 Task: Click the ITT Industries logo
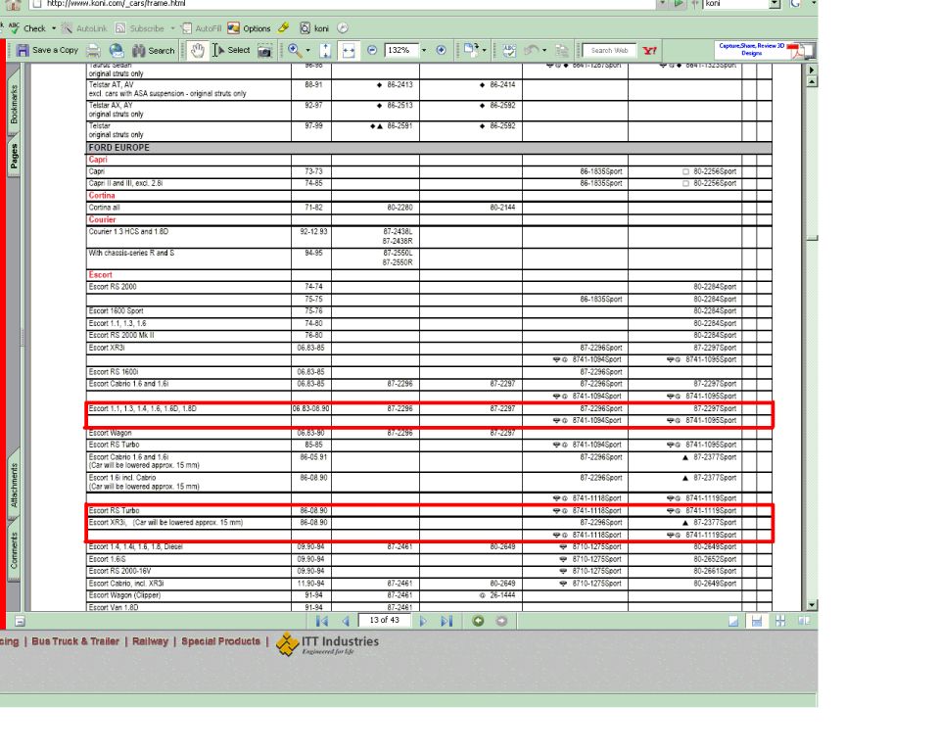point(327,644)
